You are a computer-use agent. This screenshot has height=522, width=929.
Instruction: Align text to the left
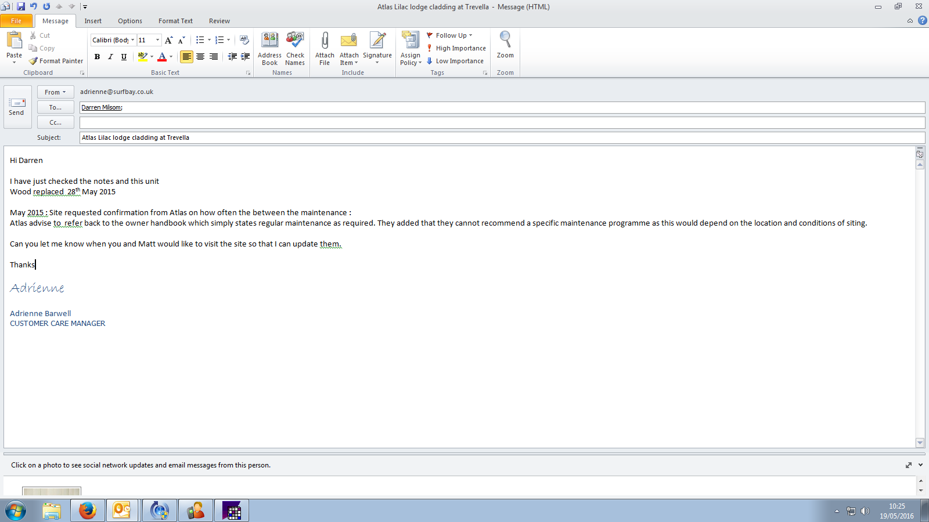point(186,56)
